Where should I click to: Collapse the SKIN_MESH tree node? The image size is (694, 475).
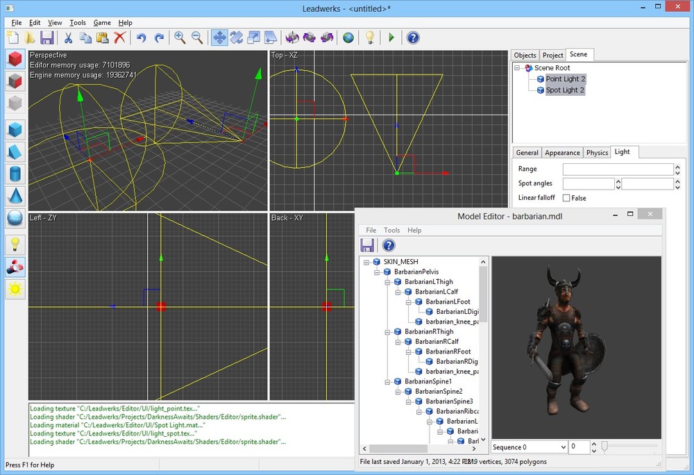point(365,262)
